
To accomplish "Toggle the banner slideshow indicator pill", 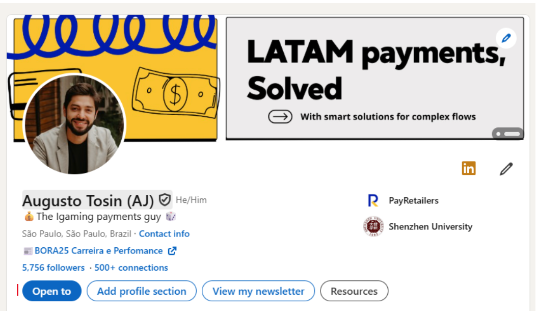I will [x=508, y=134].
